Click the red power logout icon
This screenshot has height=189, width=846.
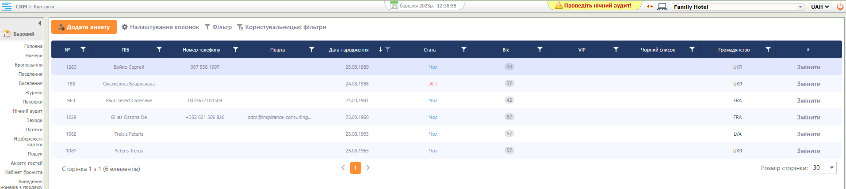[x=840, y=7]
